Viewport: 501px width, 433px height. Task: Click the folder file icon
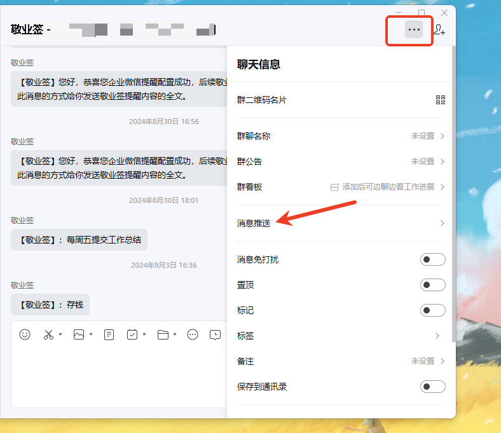[163, 334]
